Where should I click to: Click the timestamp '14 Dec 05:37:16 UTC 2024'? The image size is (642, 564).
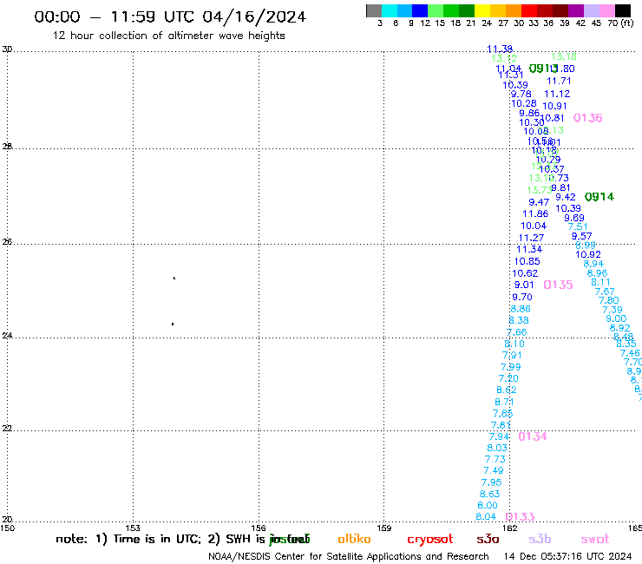567,557
